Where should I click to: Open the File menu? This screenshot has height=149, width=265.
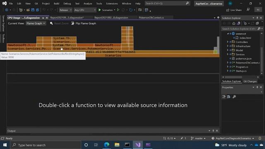pyautogui.click(x=11, y=4)
